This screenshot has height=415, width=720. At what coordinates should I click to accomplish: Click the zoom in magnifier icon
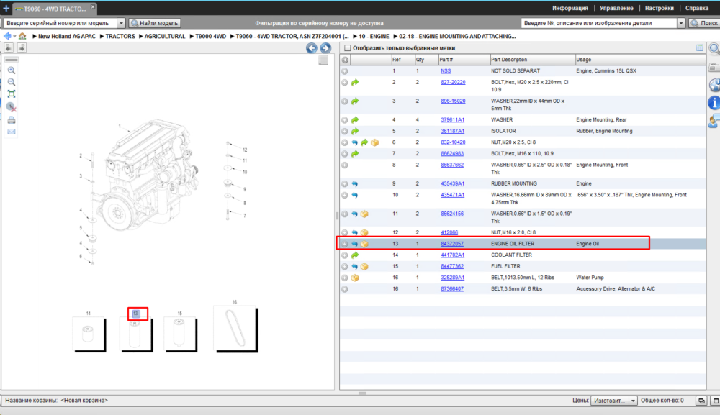coord(12,70)
